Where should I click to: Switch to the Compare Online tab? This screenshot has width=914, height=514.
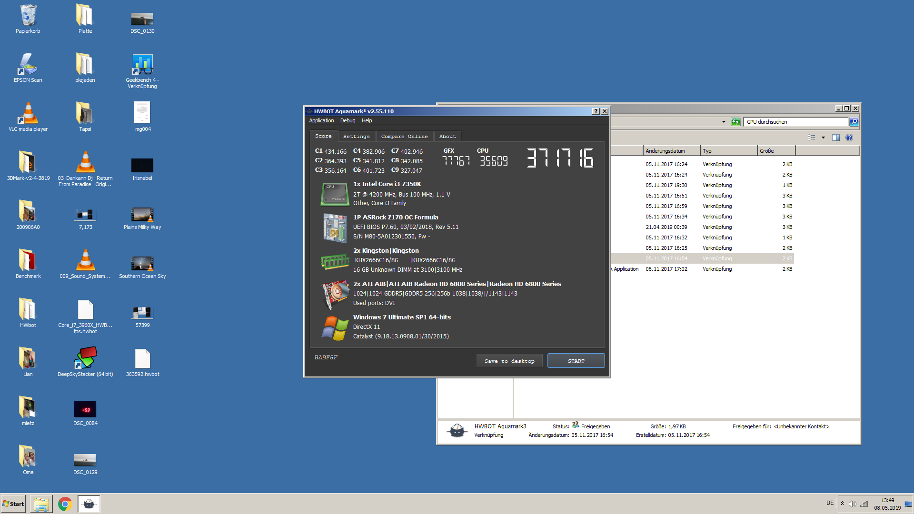coord(404,137)
